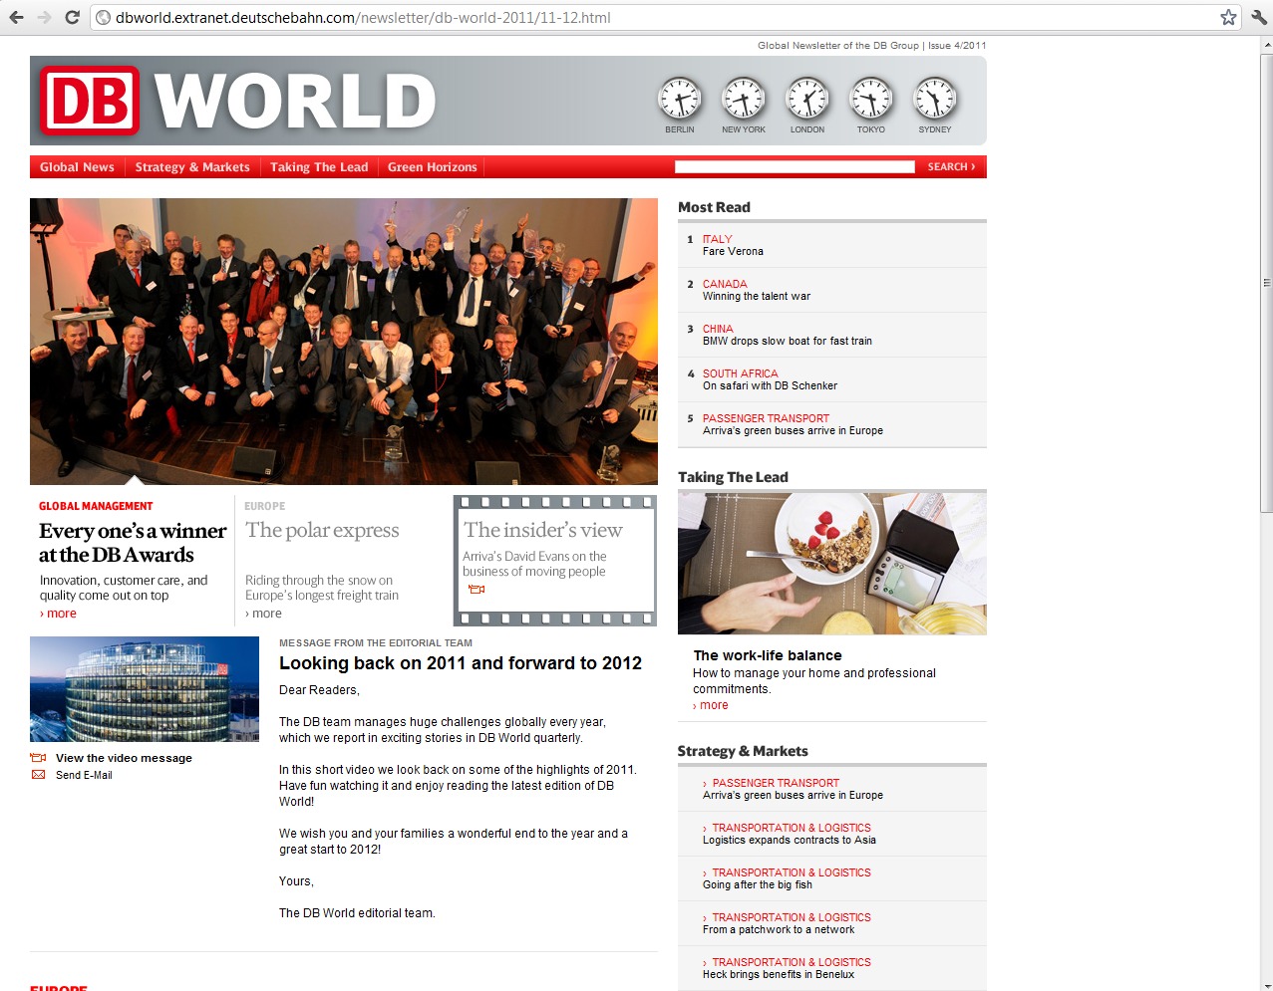
Task: Click the video camera icon in insider's view
Action: tap(477, 590)
